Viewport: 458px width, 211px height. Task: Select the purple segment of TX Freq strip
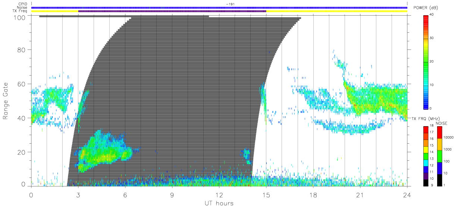pos(172,11)
